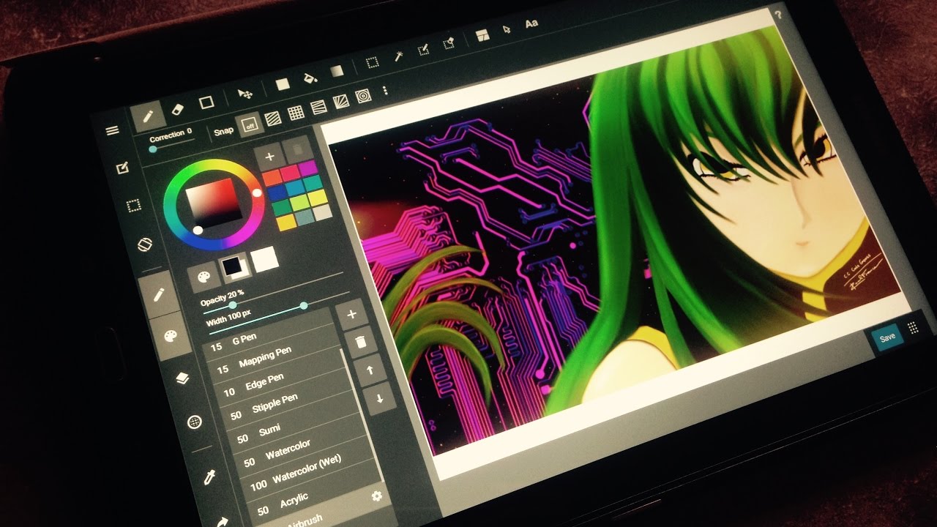Tap the redo arrow icon in the sidebar
This screenshot has height=527, width=937.
pyautogui.click(x=223, y=521)
